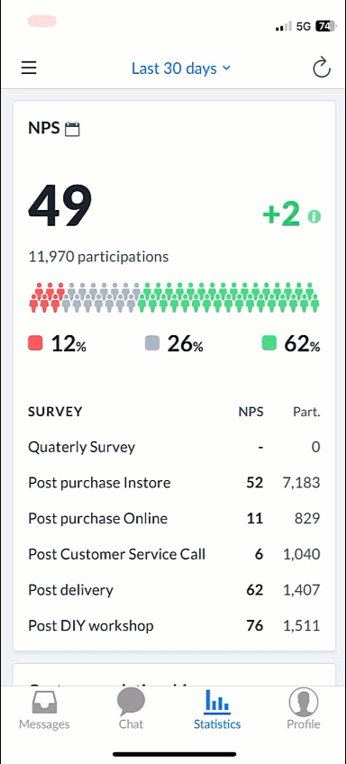Open the Last 30 days period dropdown
The height and width of the screenshot is (764, 346).
click(180, 68)
